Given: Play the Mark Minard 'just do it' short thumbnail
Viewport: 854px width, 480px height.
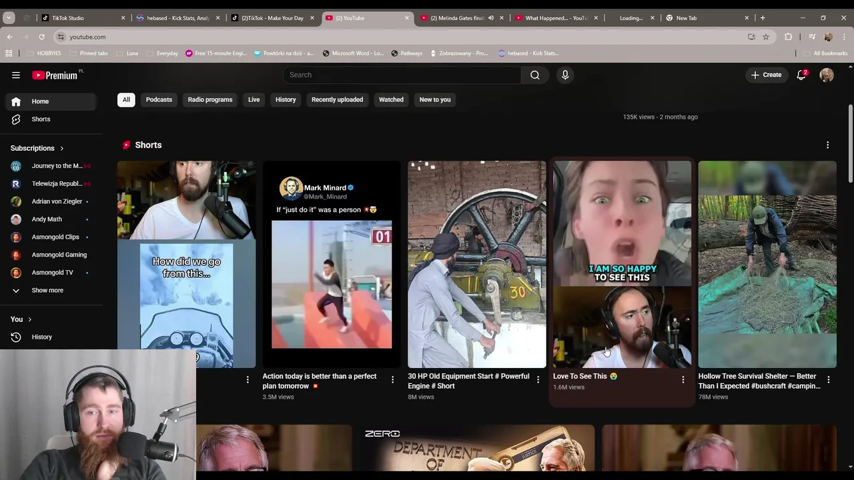Looking at the screenshot, I should (332, 264).
